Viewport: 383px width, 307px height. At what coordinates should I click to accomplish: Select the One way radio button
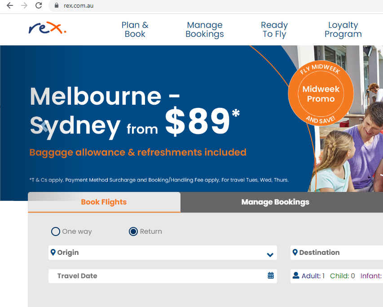(x=55, y=231)
